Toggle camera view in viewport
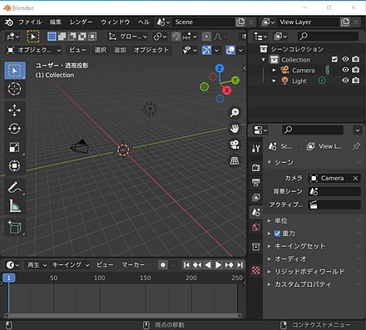366x330 pixels. point(235,145)
